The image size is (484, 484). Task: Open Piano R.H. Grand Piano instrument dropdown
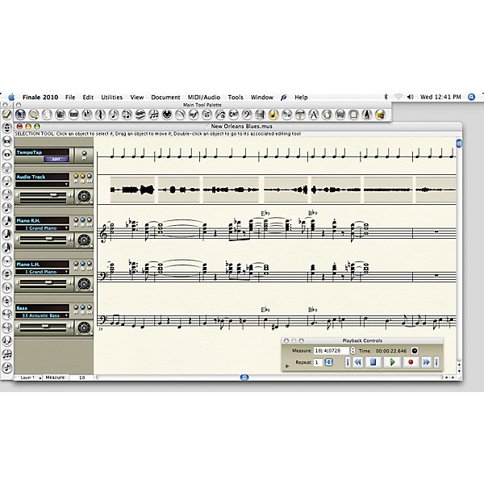pyautogui.click(x=42, y=228)
